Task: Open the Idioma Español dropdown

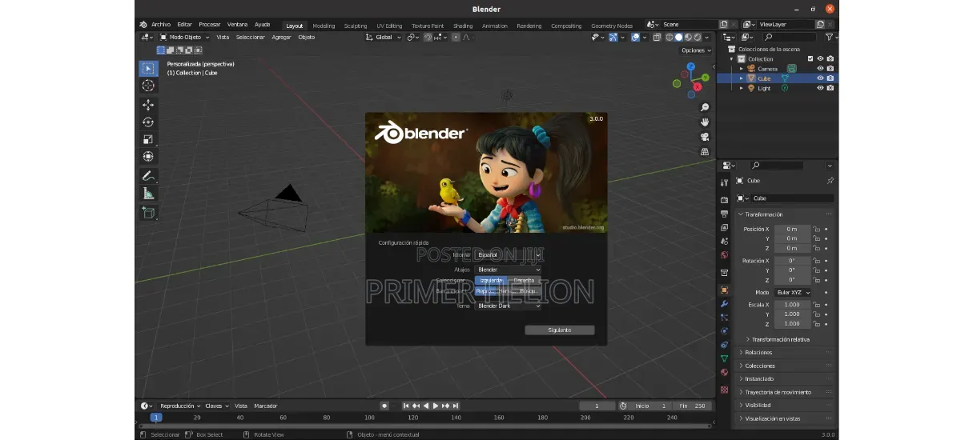Action: [508, 255]
